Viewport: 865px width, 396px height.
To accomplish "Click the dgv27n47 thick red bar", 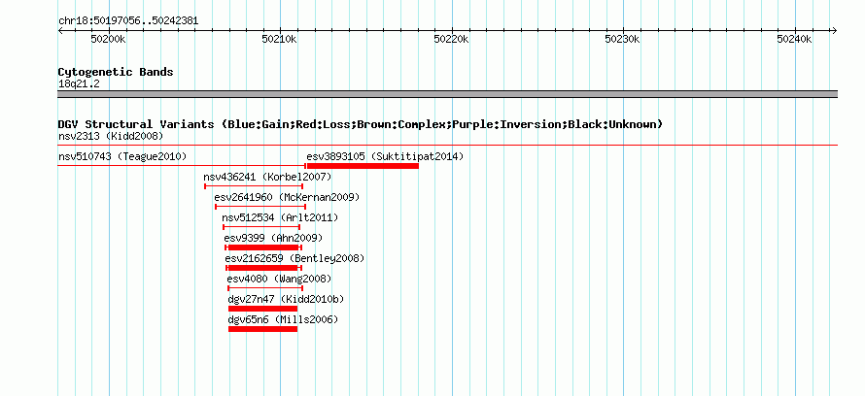I will [262, 309].
